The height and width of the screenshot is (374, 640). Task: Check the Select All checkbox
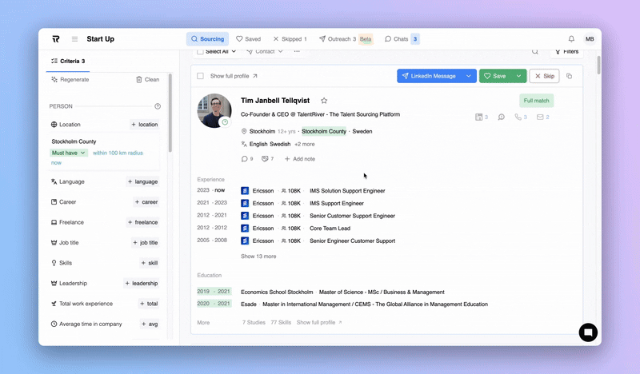point(200,52)
